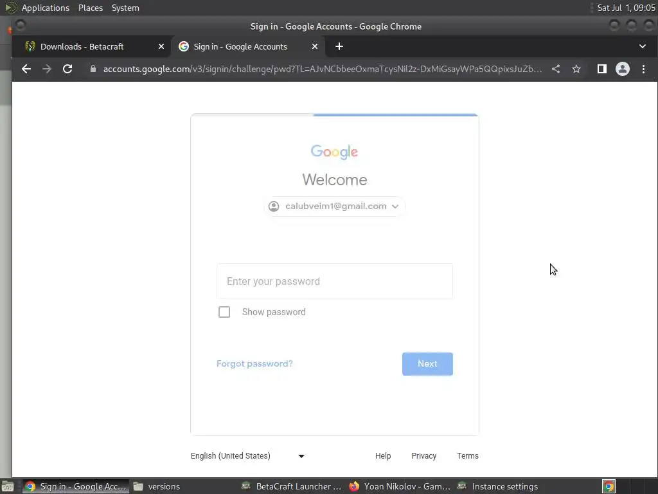Open the Chrome three-dot menu

pyautogui.click(x=643, y=69)
